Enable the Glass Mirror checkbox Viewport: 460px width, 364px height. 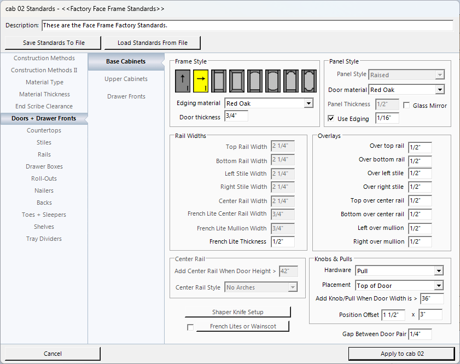click(x=406, y=105)
